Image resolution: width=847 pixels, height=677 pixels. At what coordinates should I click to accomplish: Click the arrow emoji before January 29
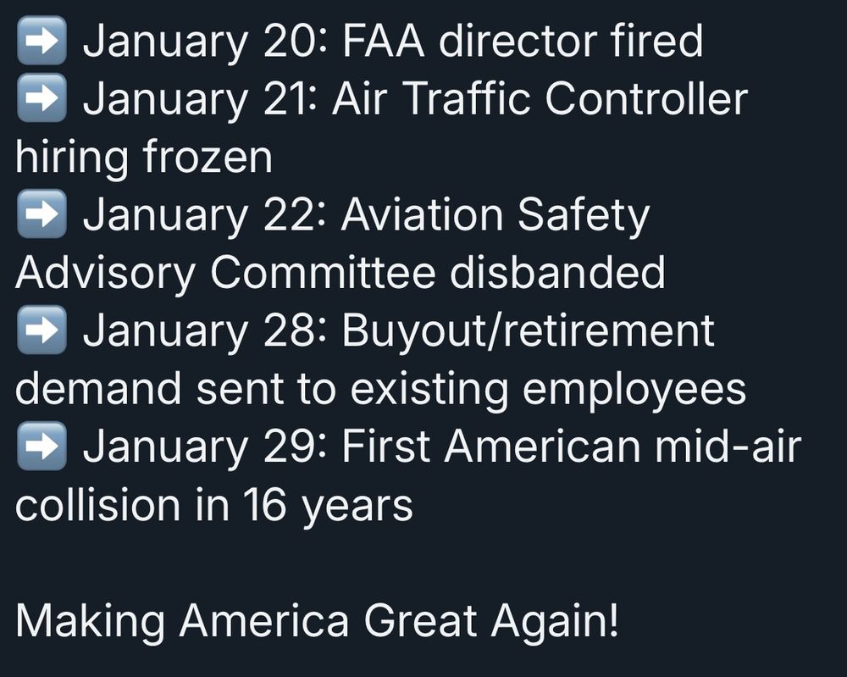[x=42, y=446]
